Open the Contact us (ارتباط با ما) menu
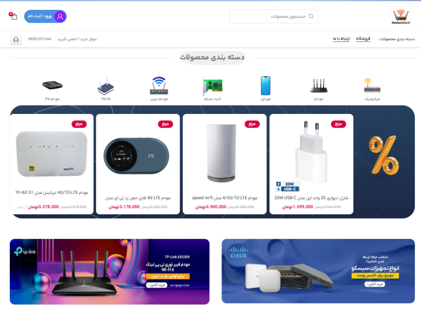The width and height of the screenshot is (421, 309). click(x=341, y=39)
